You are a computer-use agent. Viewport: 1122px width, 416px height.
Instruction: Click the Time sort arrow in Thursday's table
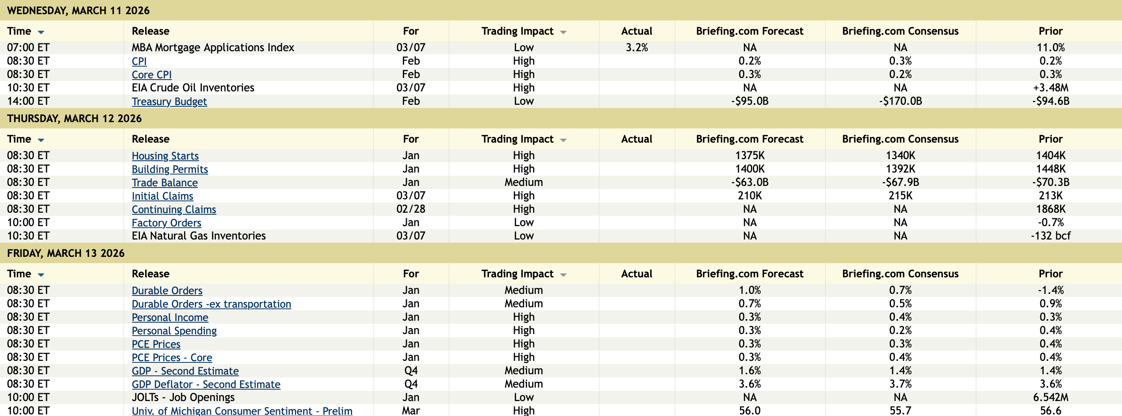point(41,140)
